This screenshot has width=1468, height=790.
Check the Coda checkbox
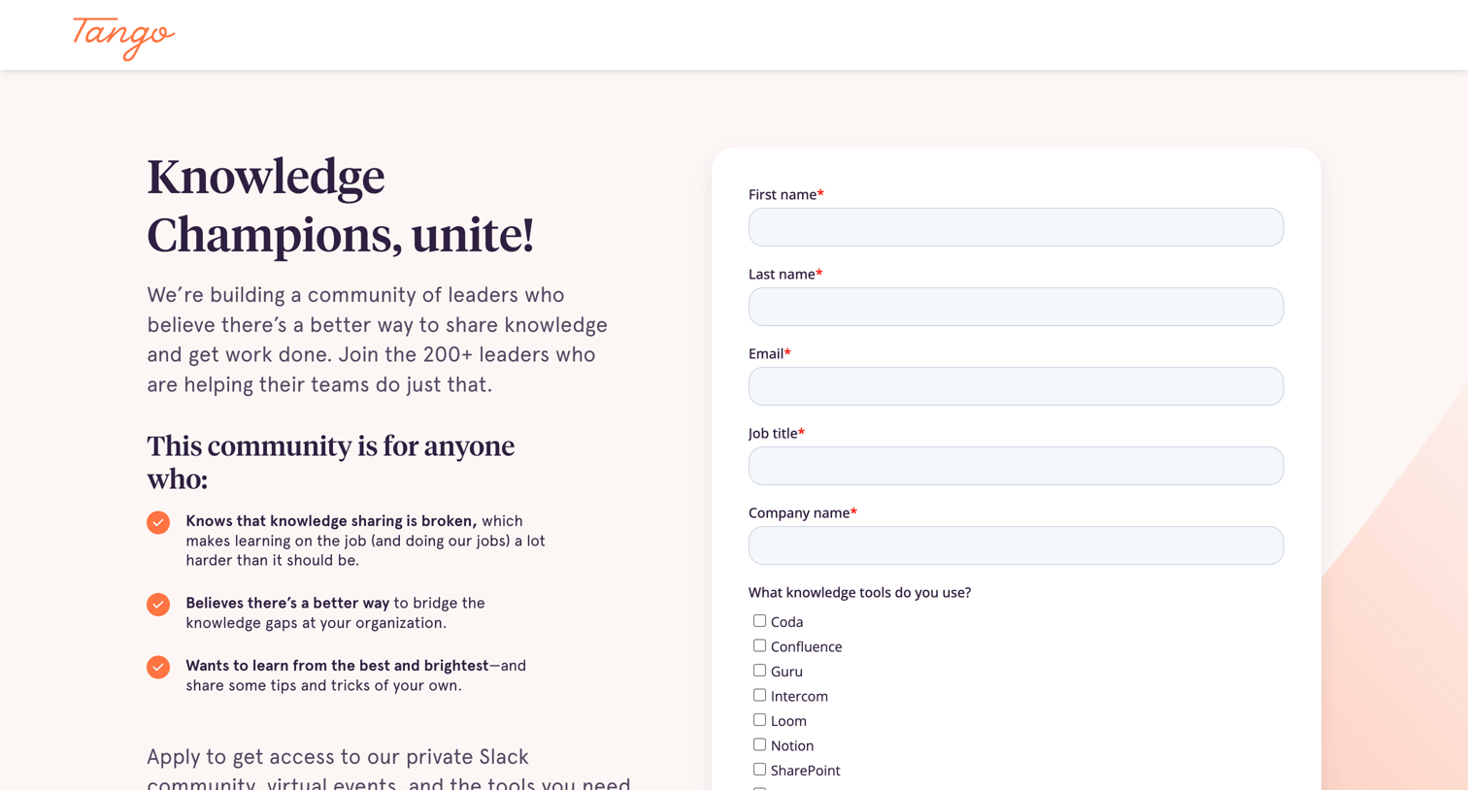759,621
